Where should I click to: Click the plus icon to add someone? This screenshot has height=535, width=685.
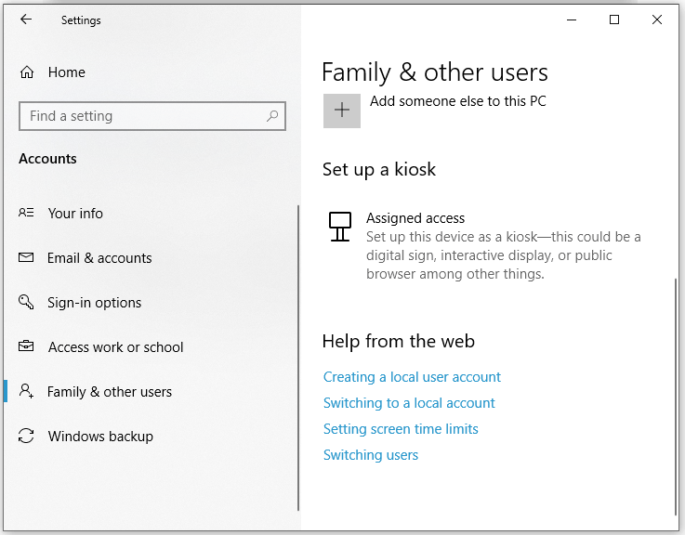342,111
